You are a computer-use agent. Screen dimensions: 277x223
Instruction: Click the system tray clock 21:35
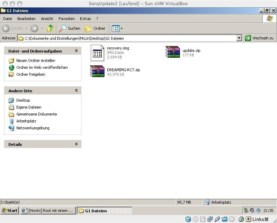point(268,211)
